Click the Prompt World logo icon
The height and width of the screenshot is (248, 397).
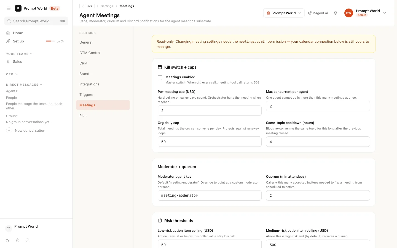(18, 8)
